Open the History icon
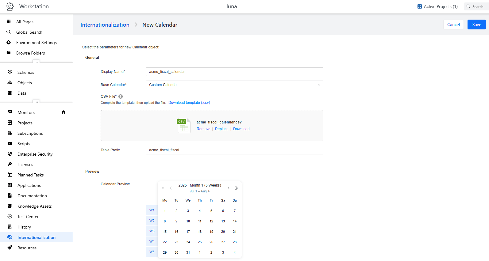 coord(10,227)
